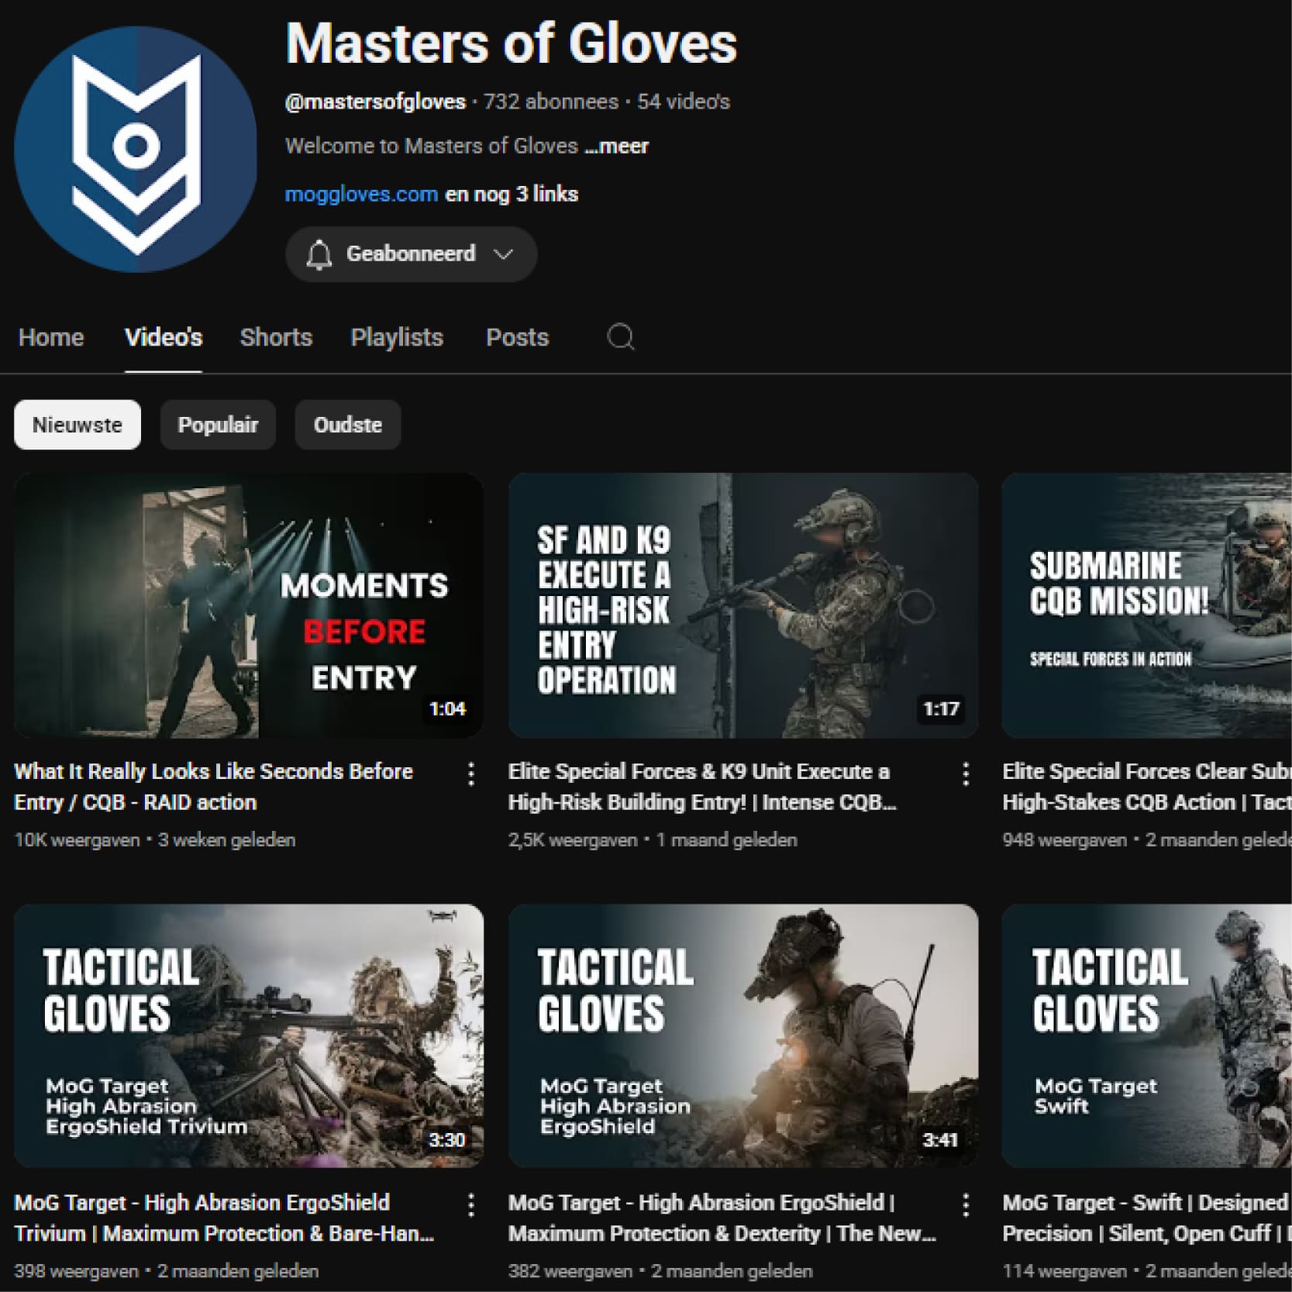1292x1292 pixels.
Task: Sort videos by Nieuwste
Action: 78,425
